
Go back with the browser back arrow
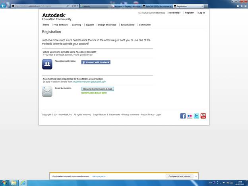point(3,6)
